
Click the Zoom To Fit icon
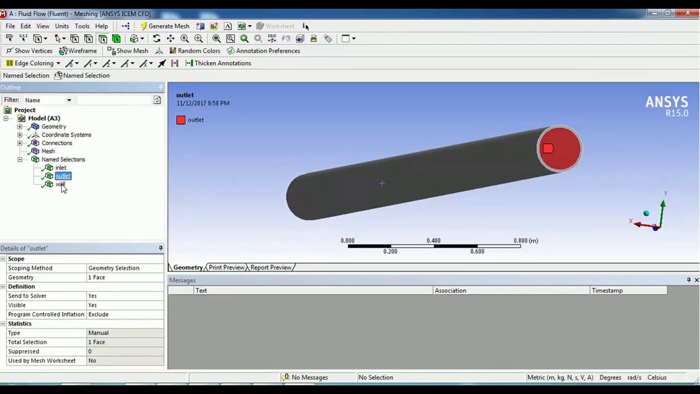tap(217, 38)
